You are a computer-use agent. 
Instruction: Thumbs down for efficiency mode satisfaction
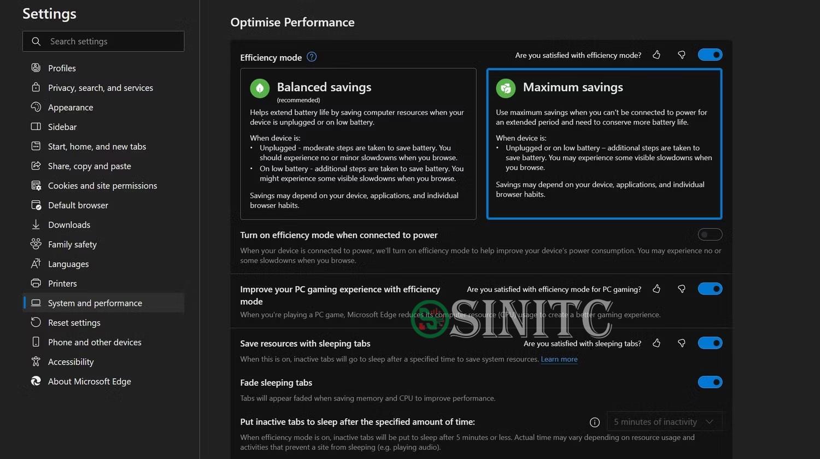(682, 55)
